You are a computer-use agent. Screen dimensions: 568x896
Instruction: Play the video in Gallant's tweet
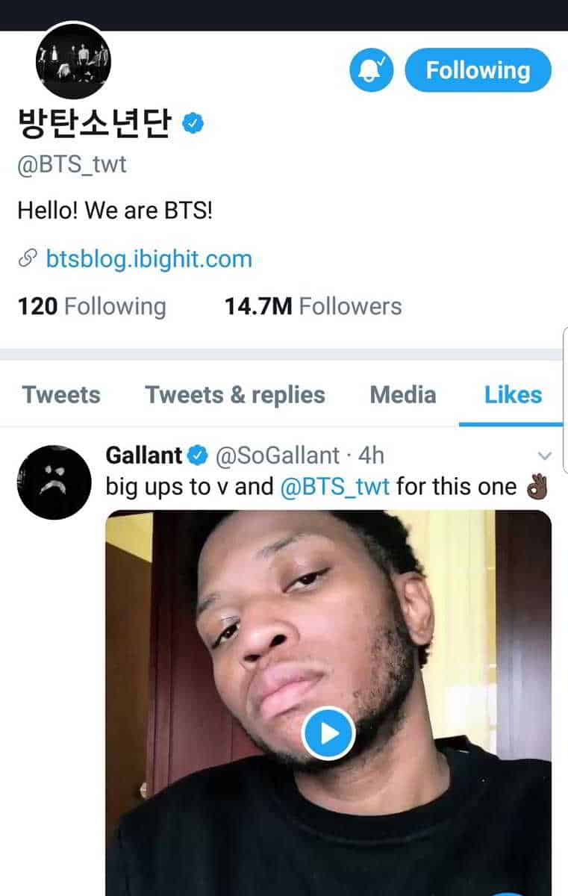click(x=328, y=733)
